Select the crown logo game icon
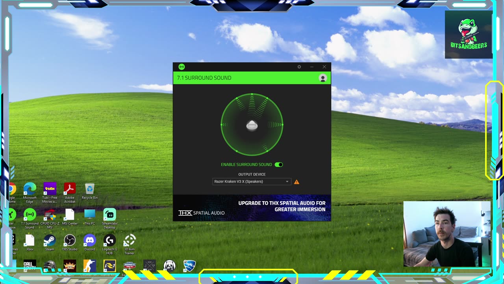Viewport: 504px width, 284px height. (70, 266)
